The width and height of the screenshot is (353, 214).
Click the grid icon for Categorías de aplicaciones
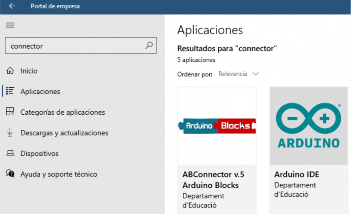pos(10,112)
